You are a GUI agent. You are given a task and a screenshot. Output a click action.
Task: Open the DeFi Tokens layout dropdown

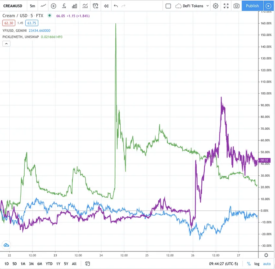pyautogui.click(x=192, y=6)
